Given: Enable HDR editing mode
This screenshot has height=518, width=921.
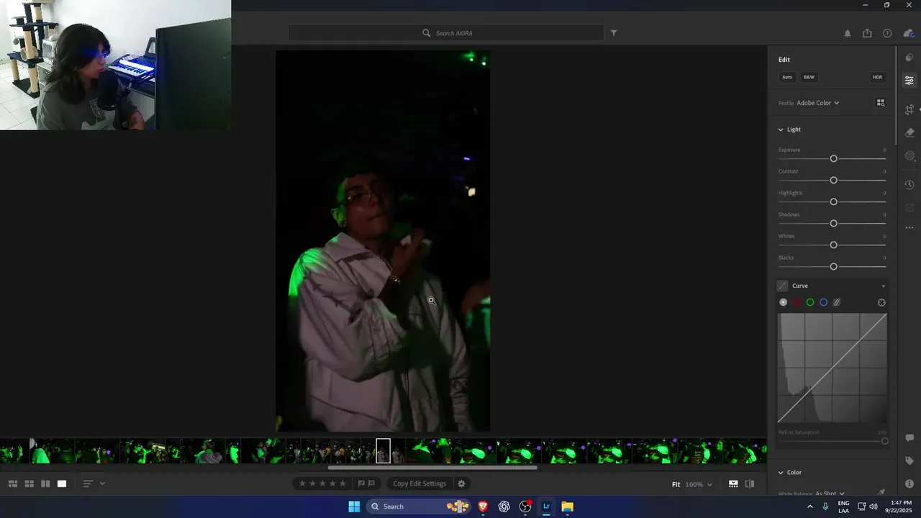Looking at the screenshot, I should tap(877, 77).
